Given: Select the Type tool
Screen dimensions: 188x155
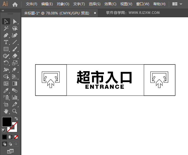Looking at the screenshot, I should click(6, 42).
